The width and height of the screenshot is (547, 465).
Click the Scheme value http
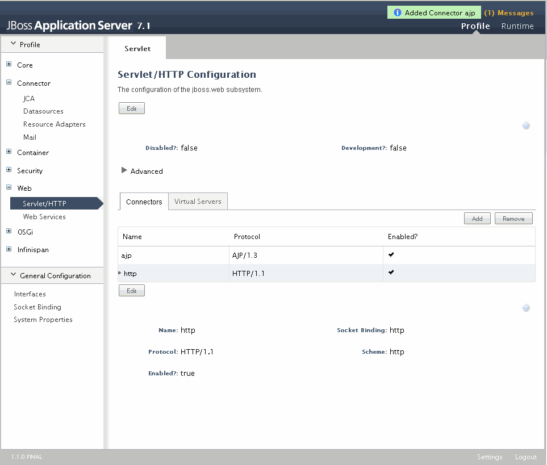tap(396, 351)
